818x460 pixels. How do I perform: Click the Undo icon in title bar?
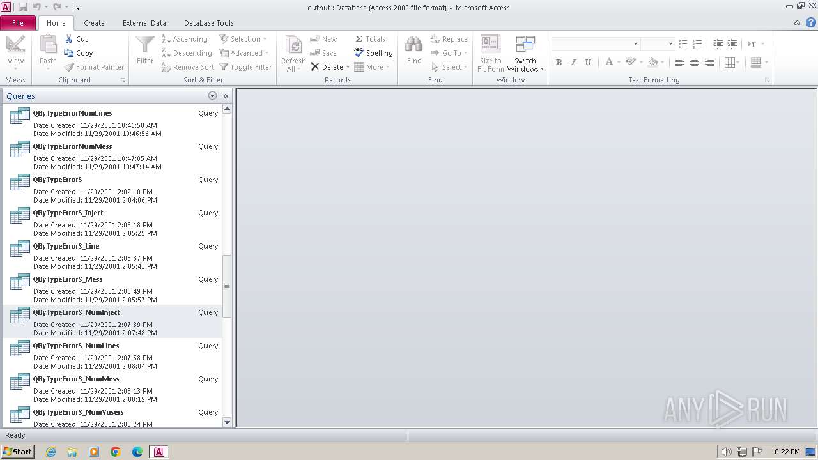tap(37, 7)
